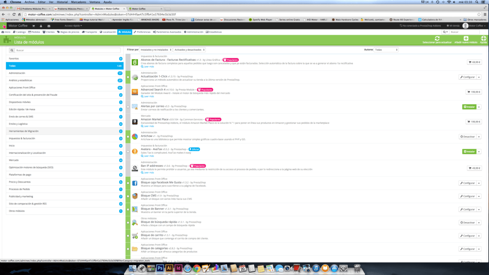
Task: Check the Avalara AvaTax module checkbox
Action: click(128, 151)
